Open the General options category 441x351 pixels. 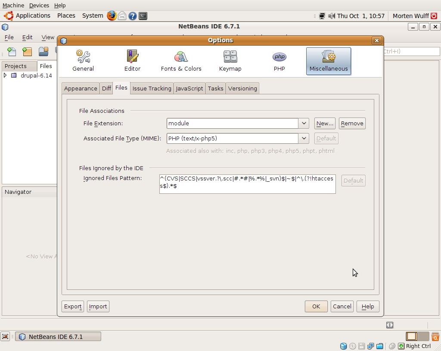click(83, 61)
